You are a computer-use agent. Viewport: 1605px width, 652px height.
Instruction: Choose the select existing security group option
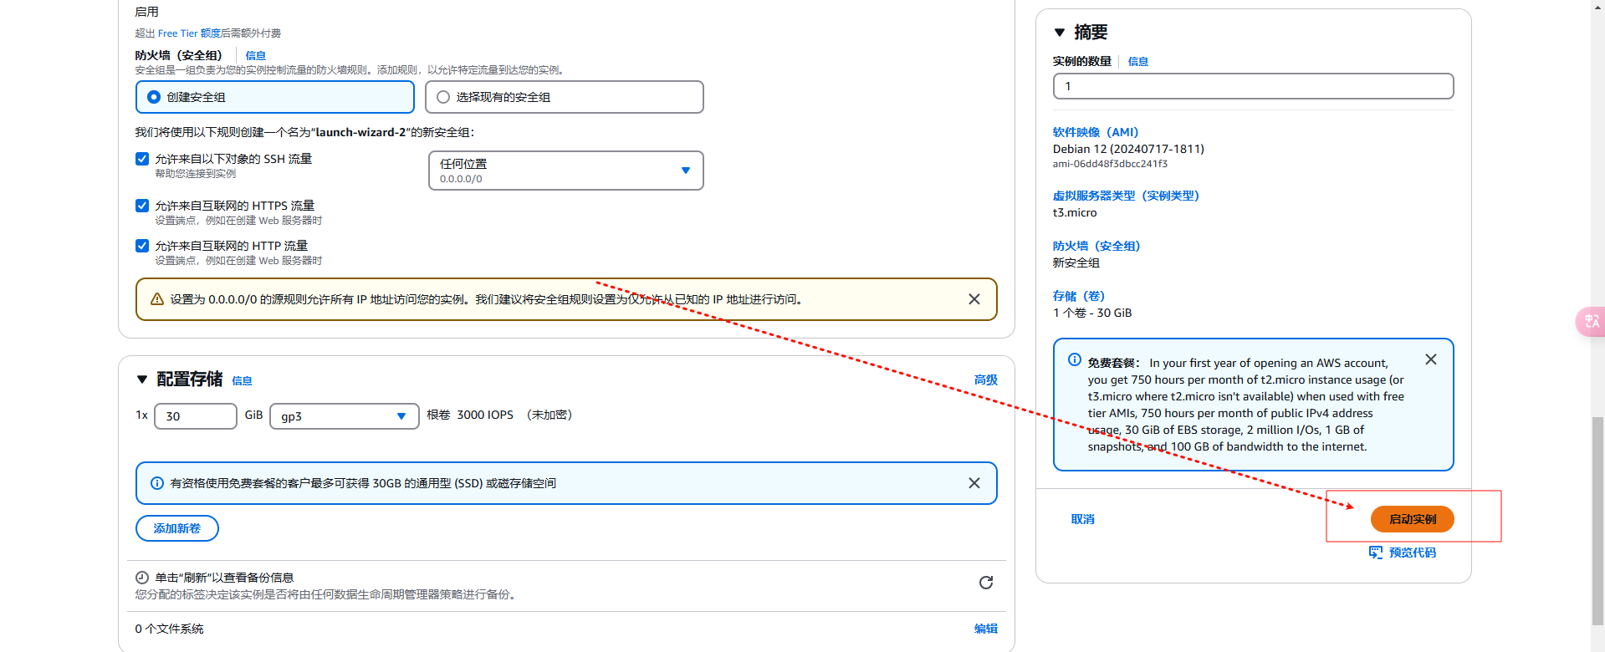point(443,97)
